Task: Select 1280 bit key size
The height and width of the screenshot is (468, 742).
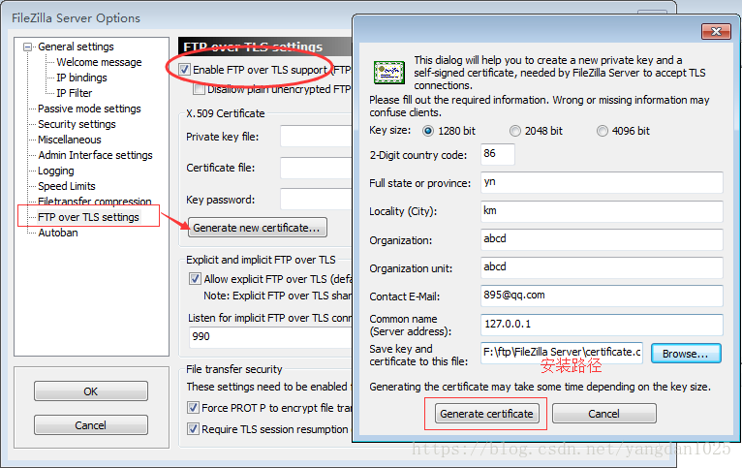Action: click(428, 131)
